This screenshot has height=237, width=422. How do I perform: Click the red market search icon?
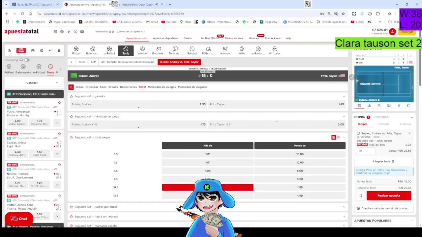click(71, 87)
